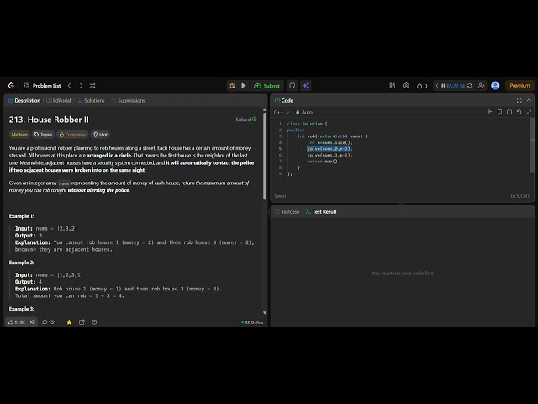Submit the solution
The image size is (538, 404).
pyautogui.click(x=267, y=86)
